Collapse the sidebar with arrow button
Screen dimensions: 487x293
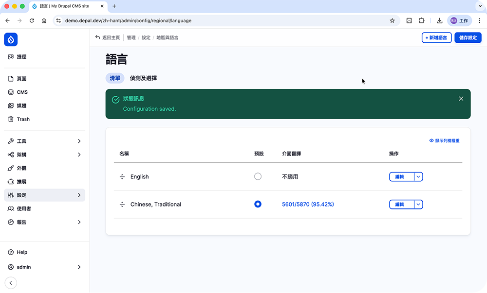(11, 283)
